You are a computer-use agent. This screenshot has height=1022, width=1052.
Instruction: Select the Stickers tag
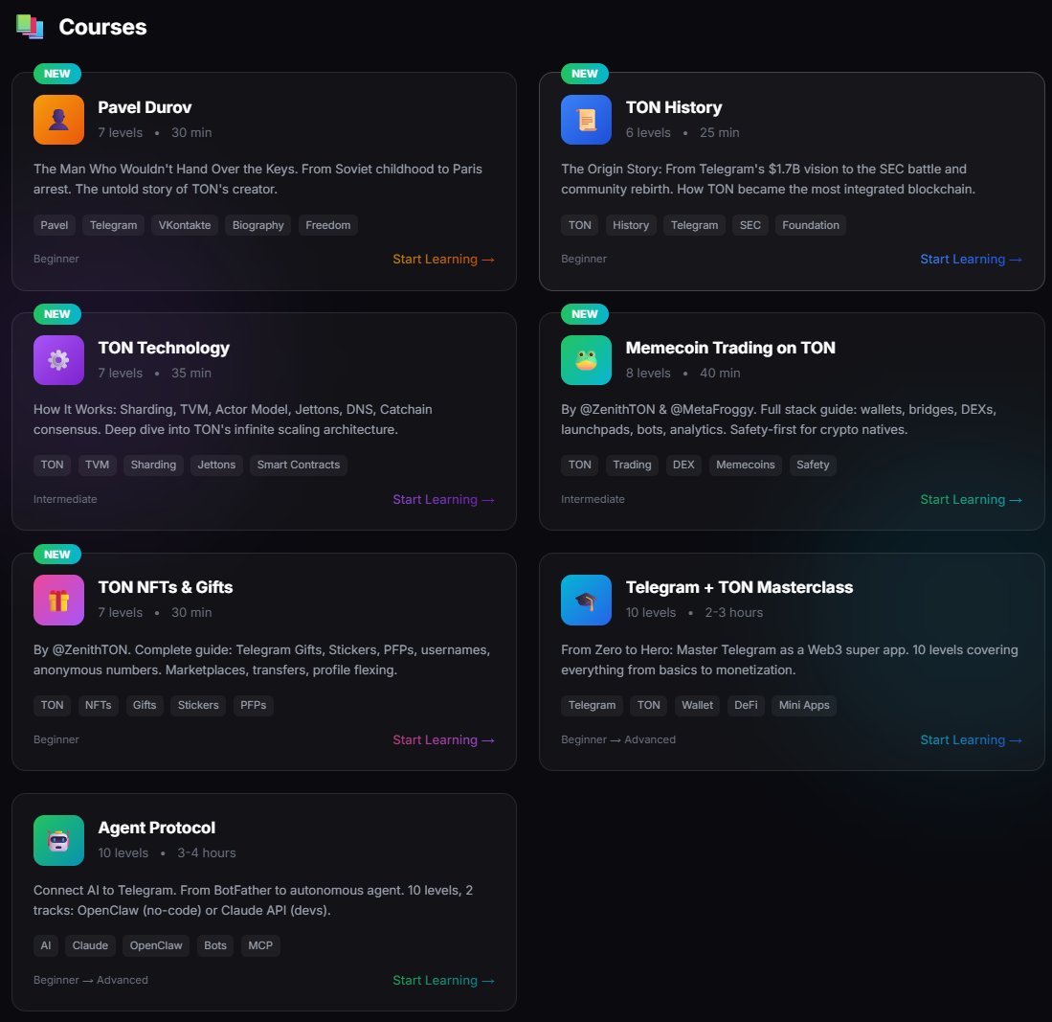[x=198, y=705]
